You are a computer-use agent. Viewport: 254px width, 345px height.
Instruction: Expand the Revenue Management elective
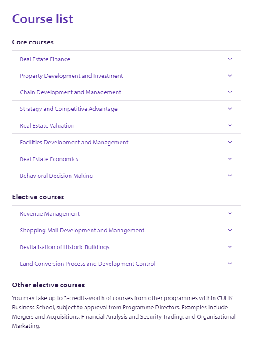coord(126,214)
